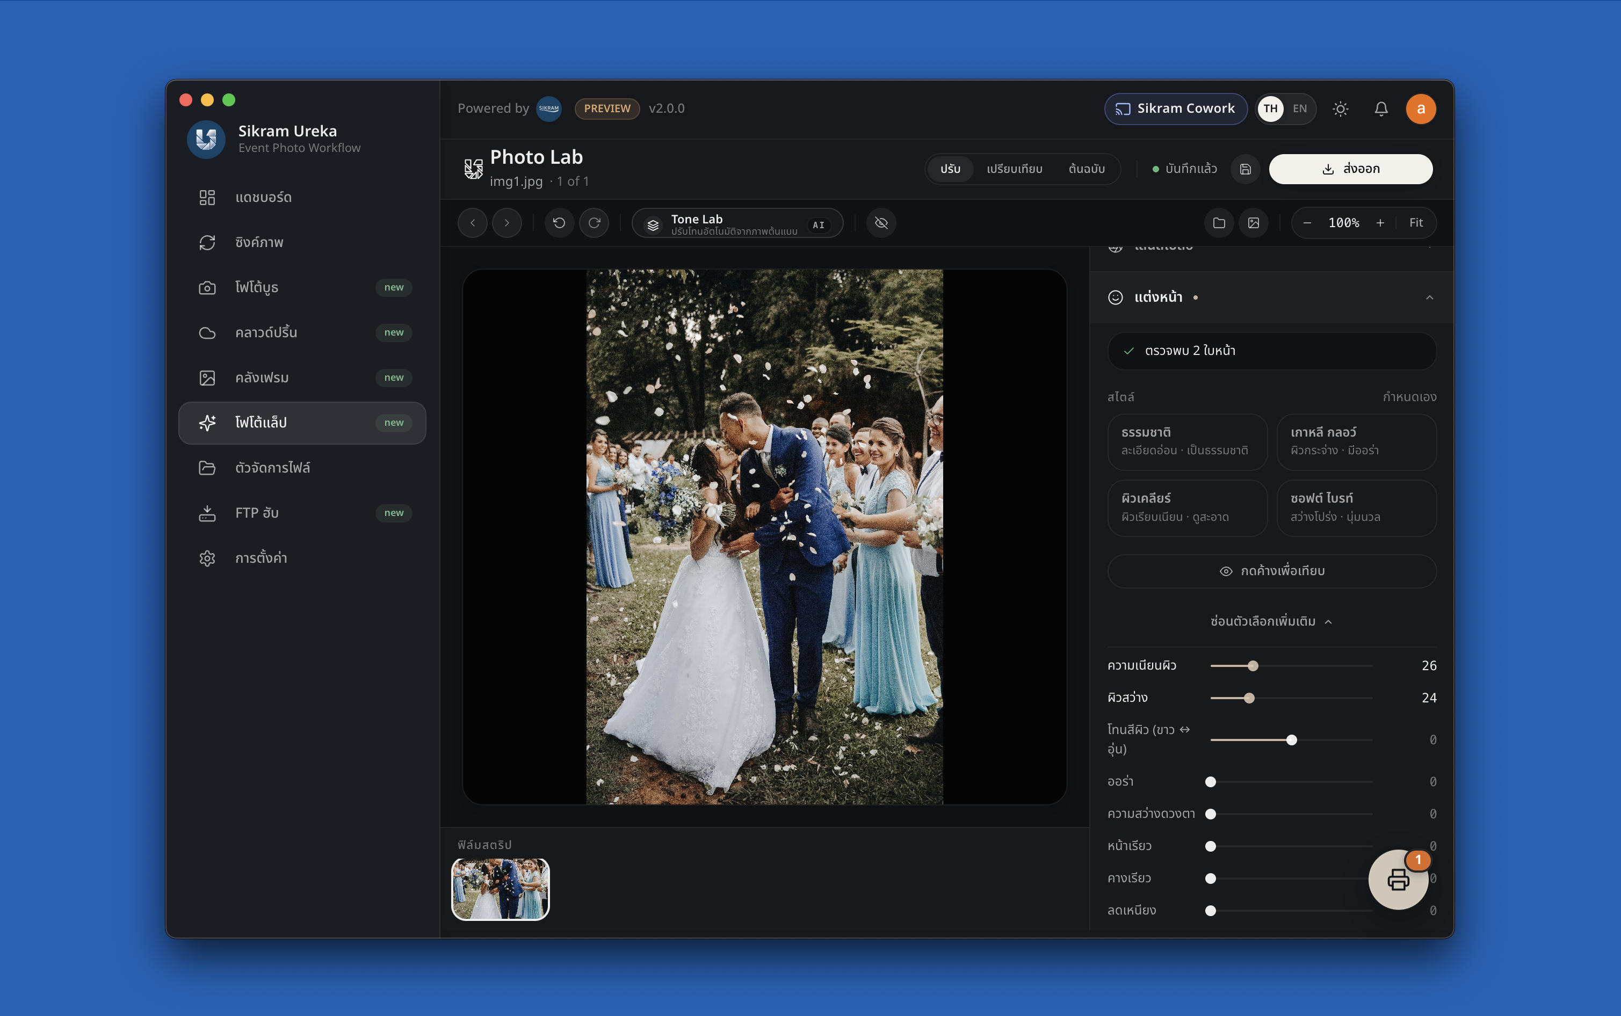The height and width of the screenshot is (1016, 1621).
Task: Select the img1 filmstrip thumbnail
Action: (501, 890)
